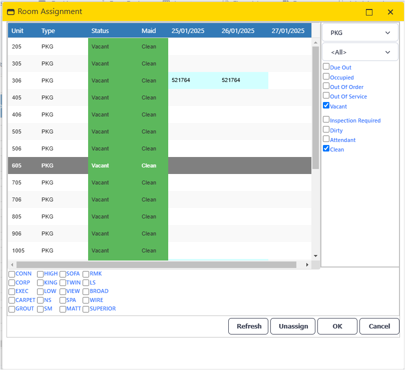The height and width of the screenshot is (370, 405).
Task: Check the Occupied status filter
Action: click(x=326, y=76)
